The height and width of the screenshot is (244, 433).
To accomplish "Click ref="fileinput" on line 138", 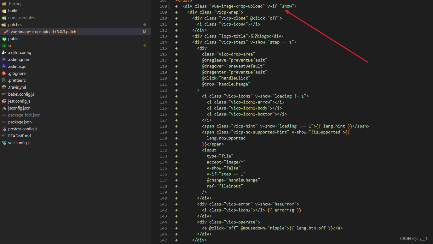I will 225,186.
